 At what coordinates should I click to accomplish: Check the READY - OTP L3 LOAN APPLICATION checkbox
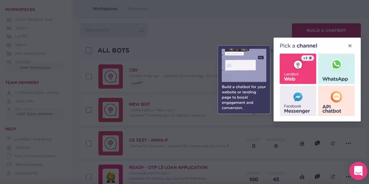click(89, 177)
